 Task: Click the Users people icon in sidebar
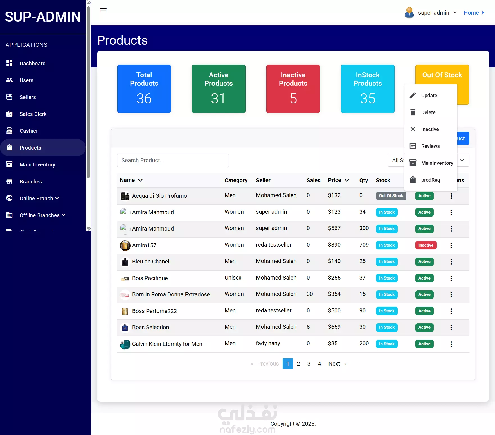(x=9, y=80)
